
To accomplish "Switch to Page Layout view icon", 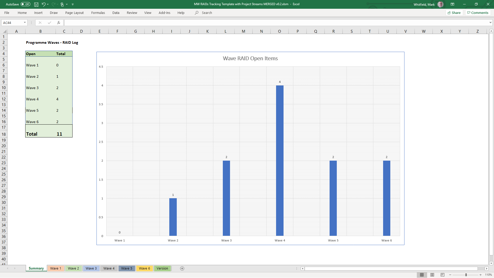I will click(432, 275).
